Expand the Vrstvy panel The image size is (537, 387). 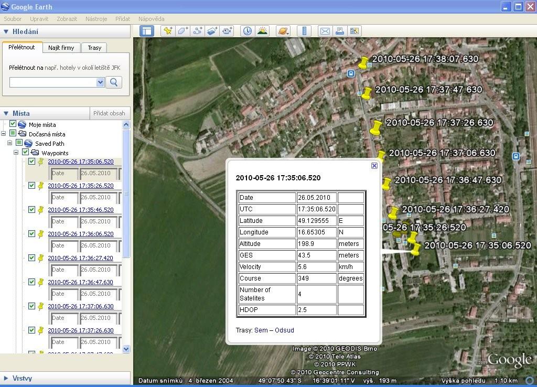[6, 378]
